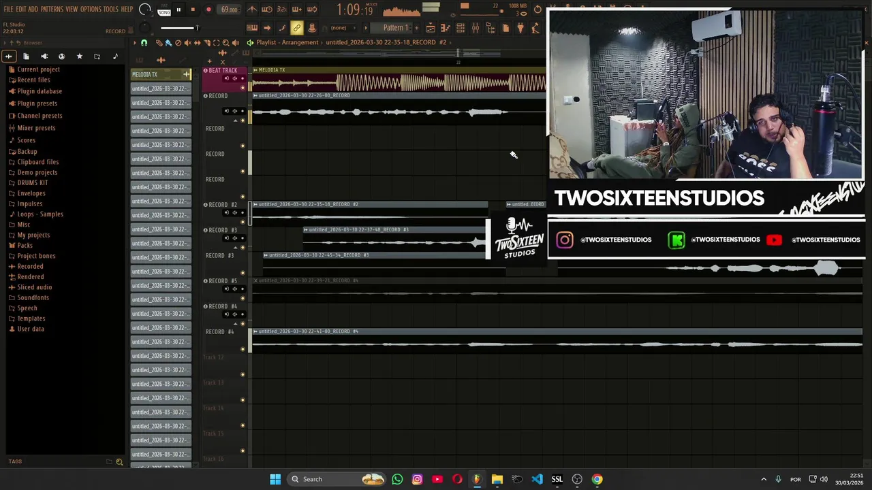Viewport: 872px width, 490px height.
Task: Open the snap dropdown showing (none)
Action: [x=344, y=28]
